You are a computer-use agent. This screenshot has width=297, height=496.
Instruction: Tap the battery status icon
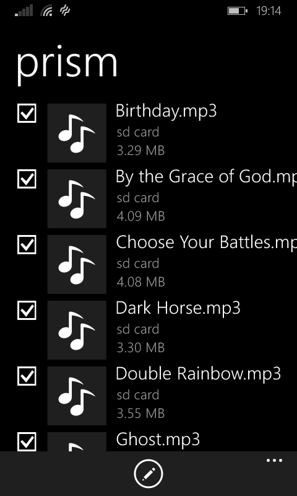click(x=238, y=11)
